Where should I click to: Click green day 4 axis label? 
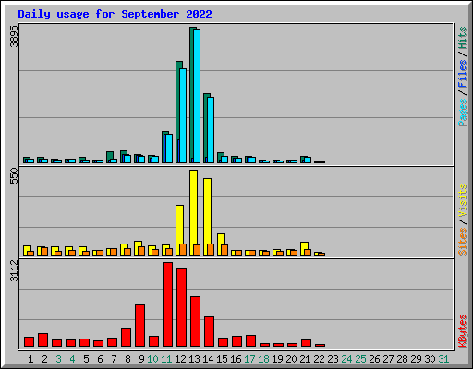coord(72,359)
